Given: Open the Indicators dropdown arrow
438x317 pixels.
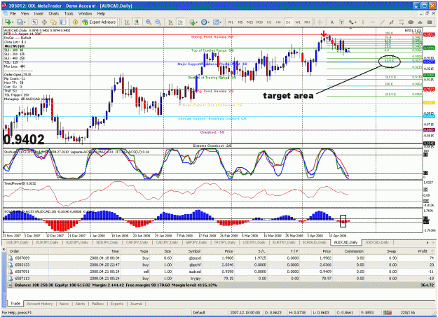Looking at the screenshot, I should (x=197, y=22).
